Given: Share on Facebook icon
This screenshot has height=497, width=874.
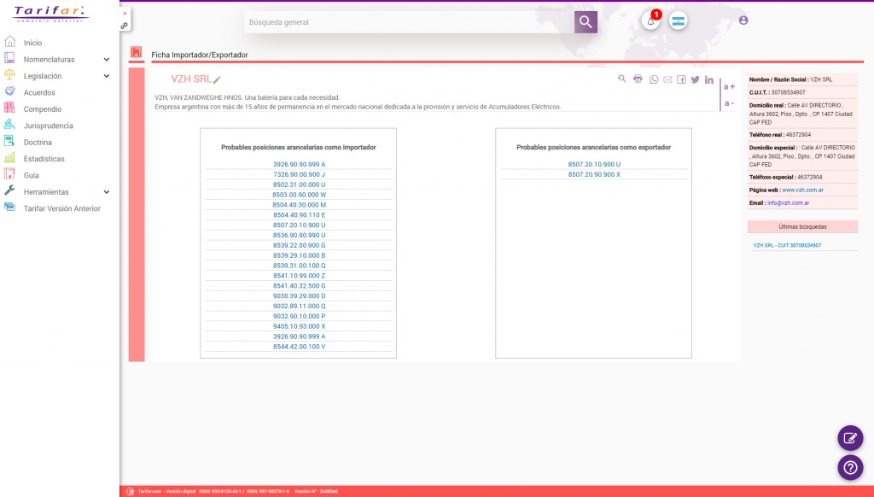Looking at the screenshot, I should [x=681, y=79].
